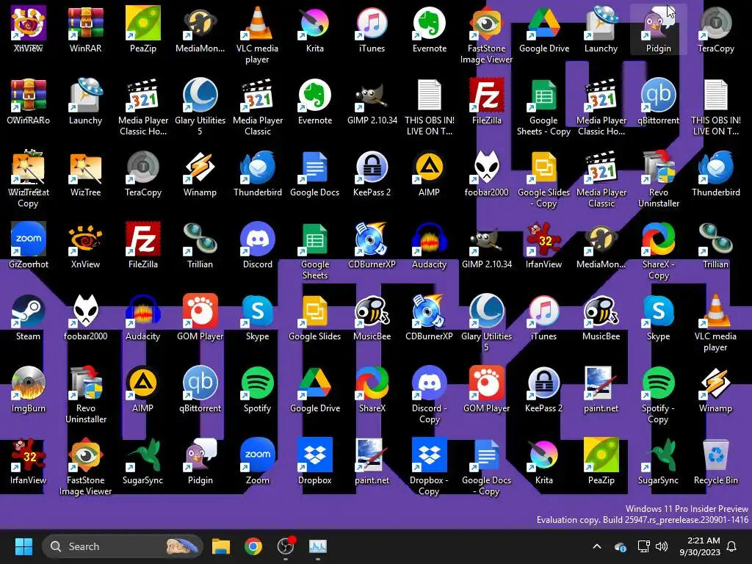Switch to OBS Studio on the taskbar
The height and width of the screenshot is (564, 752).
(286, 546)
